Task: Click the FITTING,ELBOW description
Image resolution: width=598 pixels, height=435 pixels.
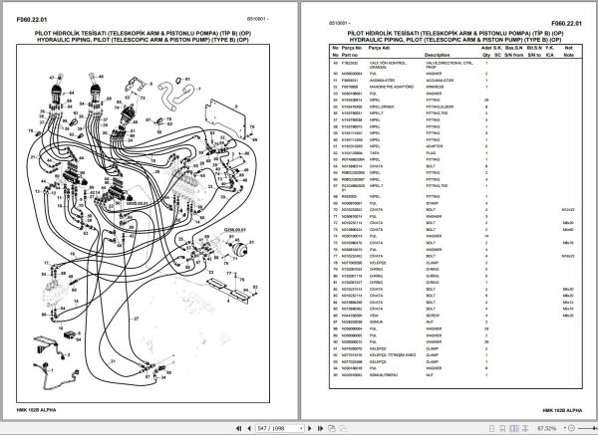Action: coord(442,107)
